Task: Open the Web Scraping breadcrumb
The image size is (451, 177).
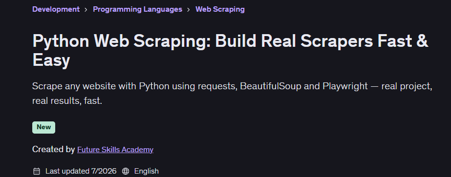Action: coord(220,9)
